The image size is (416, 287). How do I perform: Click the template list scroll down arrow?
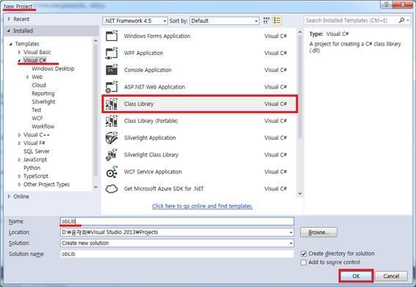pos(300,194)
